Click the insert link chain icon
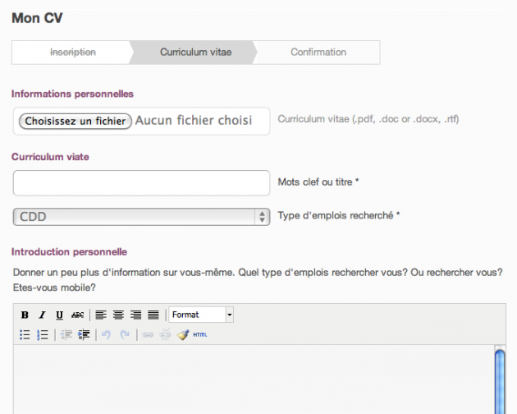This screenshot has height=414, width=517. [x=148, y=335]
